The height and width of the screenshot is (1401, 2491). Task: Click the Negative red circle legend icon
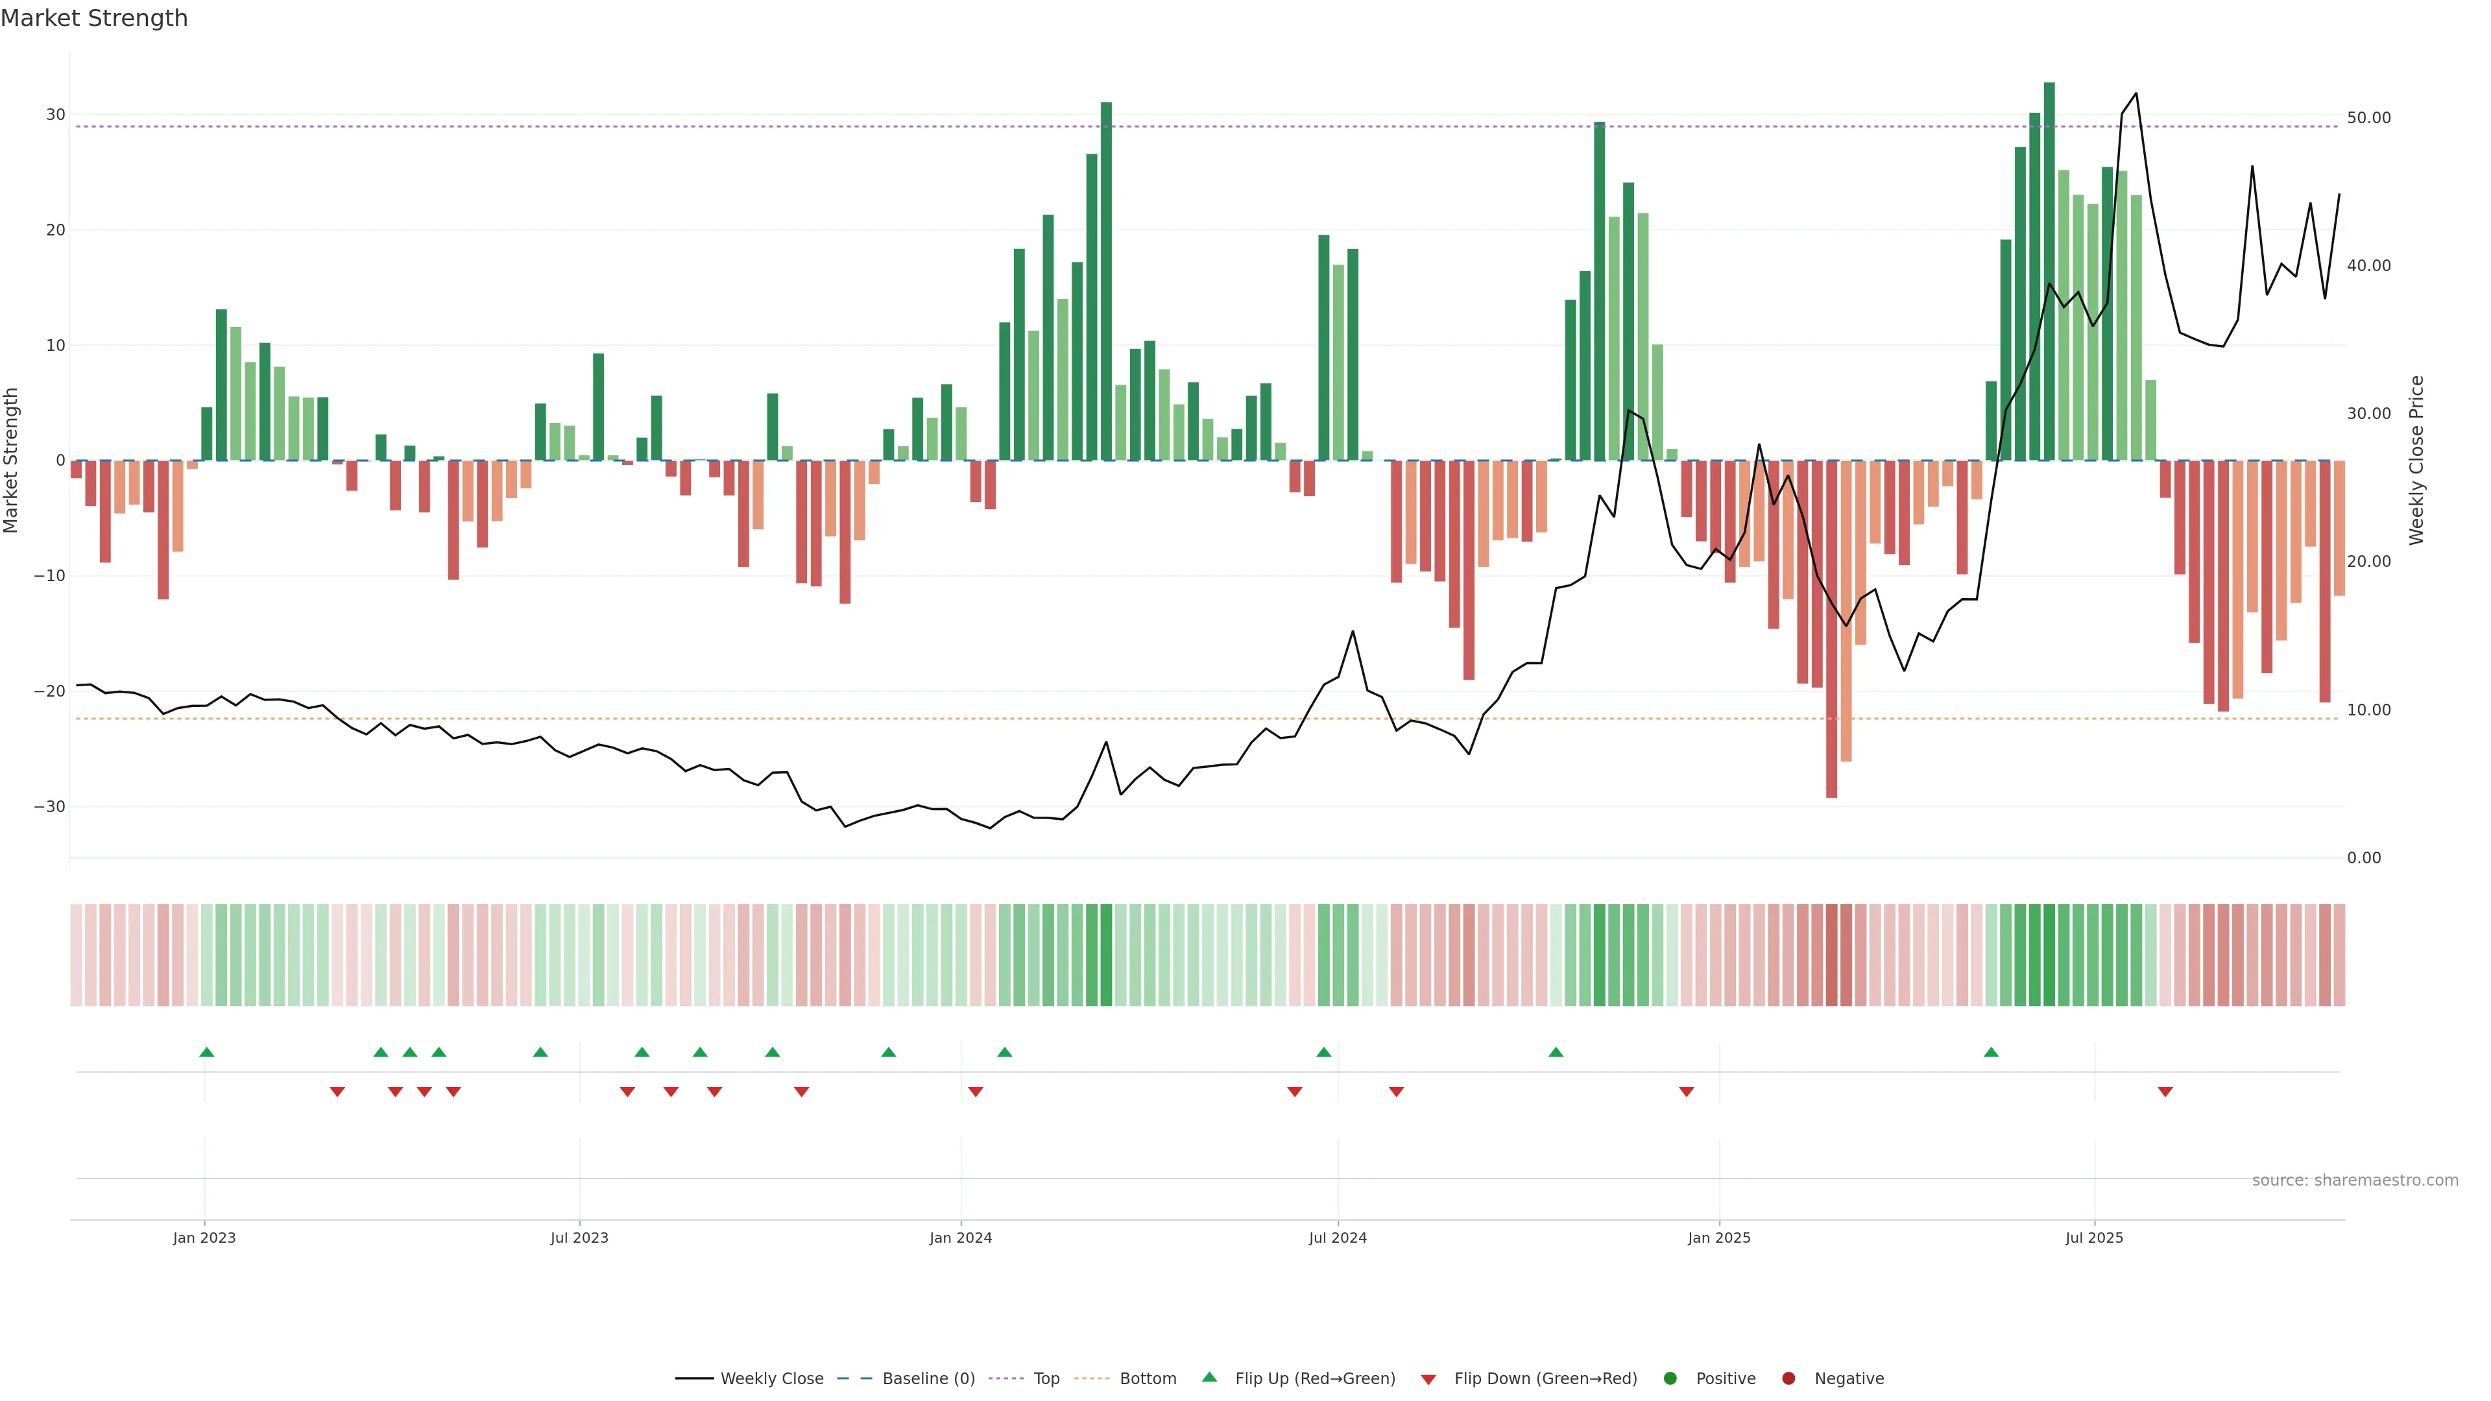pos(1788,1379)
